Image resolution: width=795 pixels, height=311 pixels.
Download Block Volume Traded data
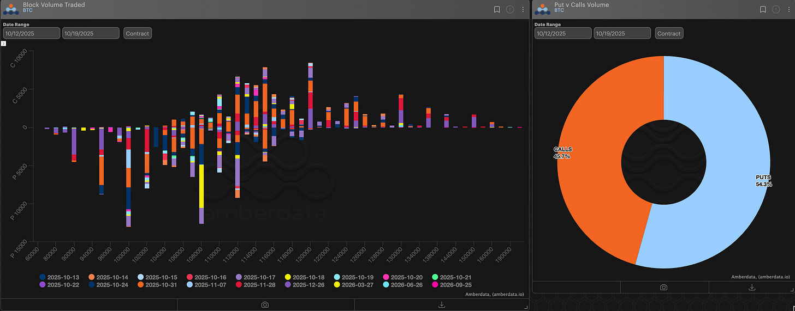pos(441,305)
